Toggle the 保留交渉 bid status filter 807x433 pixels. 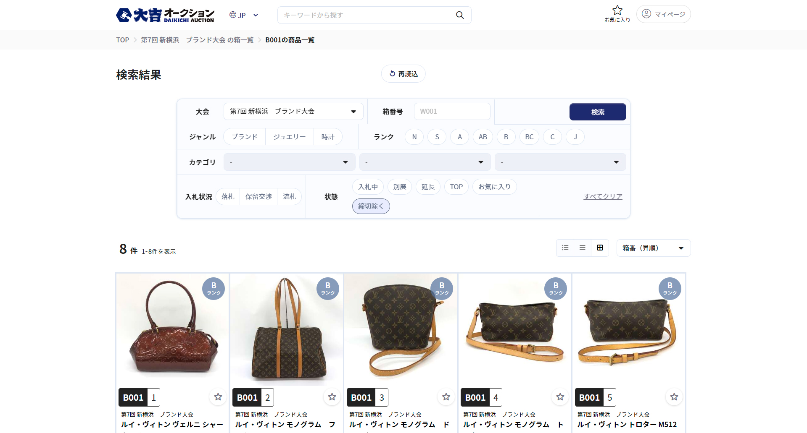[x=258, y=196]
